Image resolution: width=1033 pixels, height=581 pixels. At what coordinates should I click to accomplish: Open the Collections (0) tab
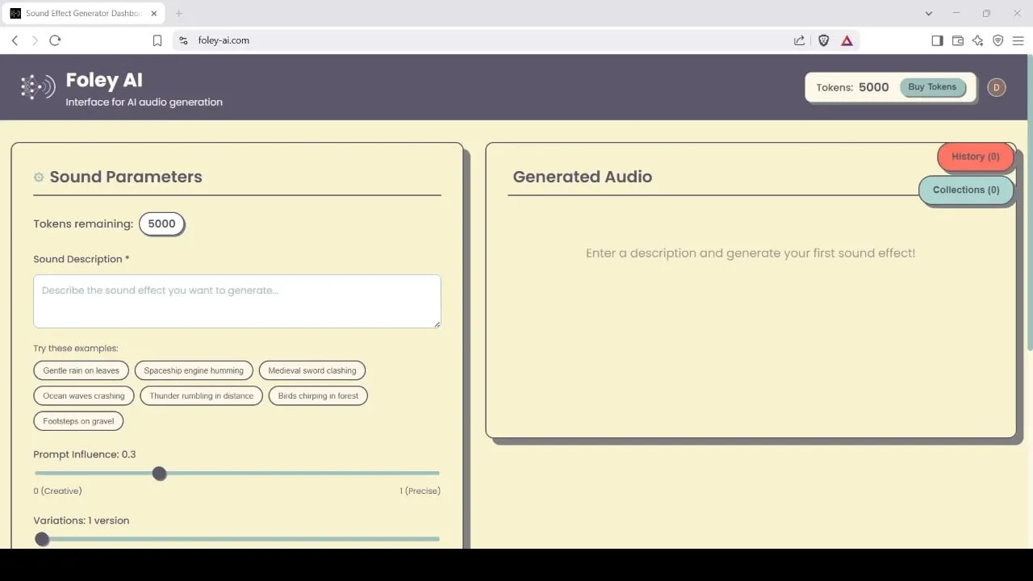pyautogui.click(x=966, y=190)
